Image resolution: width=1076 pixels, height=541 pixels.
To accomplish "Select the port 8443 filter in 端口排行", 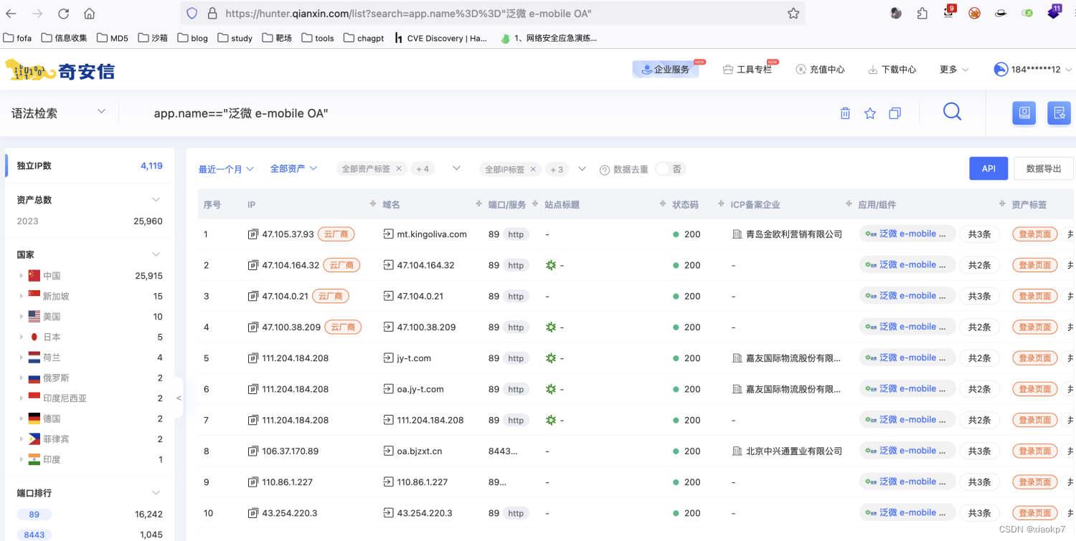I will (34, 535).
